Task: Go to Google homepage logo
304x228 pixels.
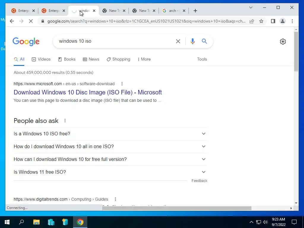Action: click(x=26, y=42)
